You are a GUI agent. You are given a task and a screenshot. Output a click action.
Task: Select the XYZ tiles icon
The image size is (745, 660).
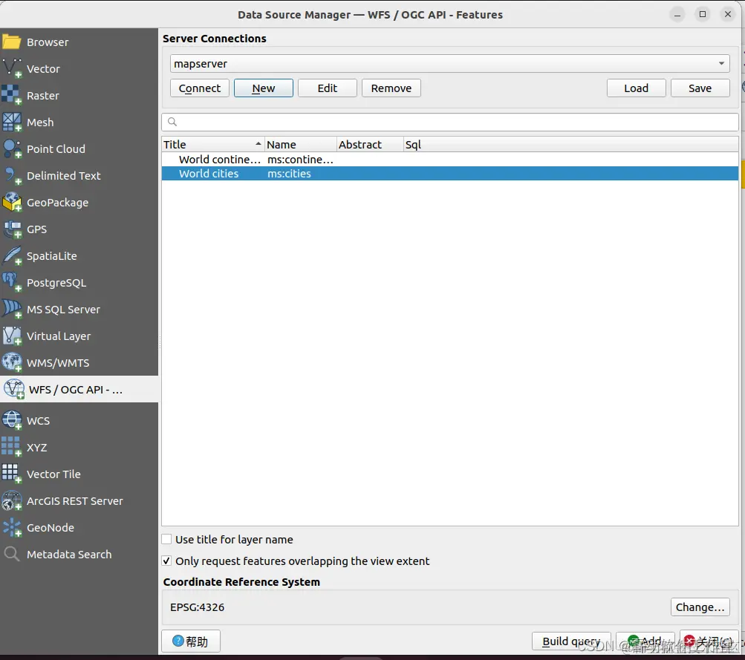tap(11, 447)
